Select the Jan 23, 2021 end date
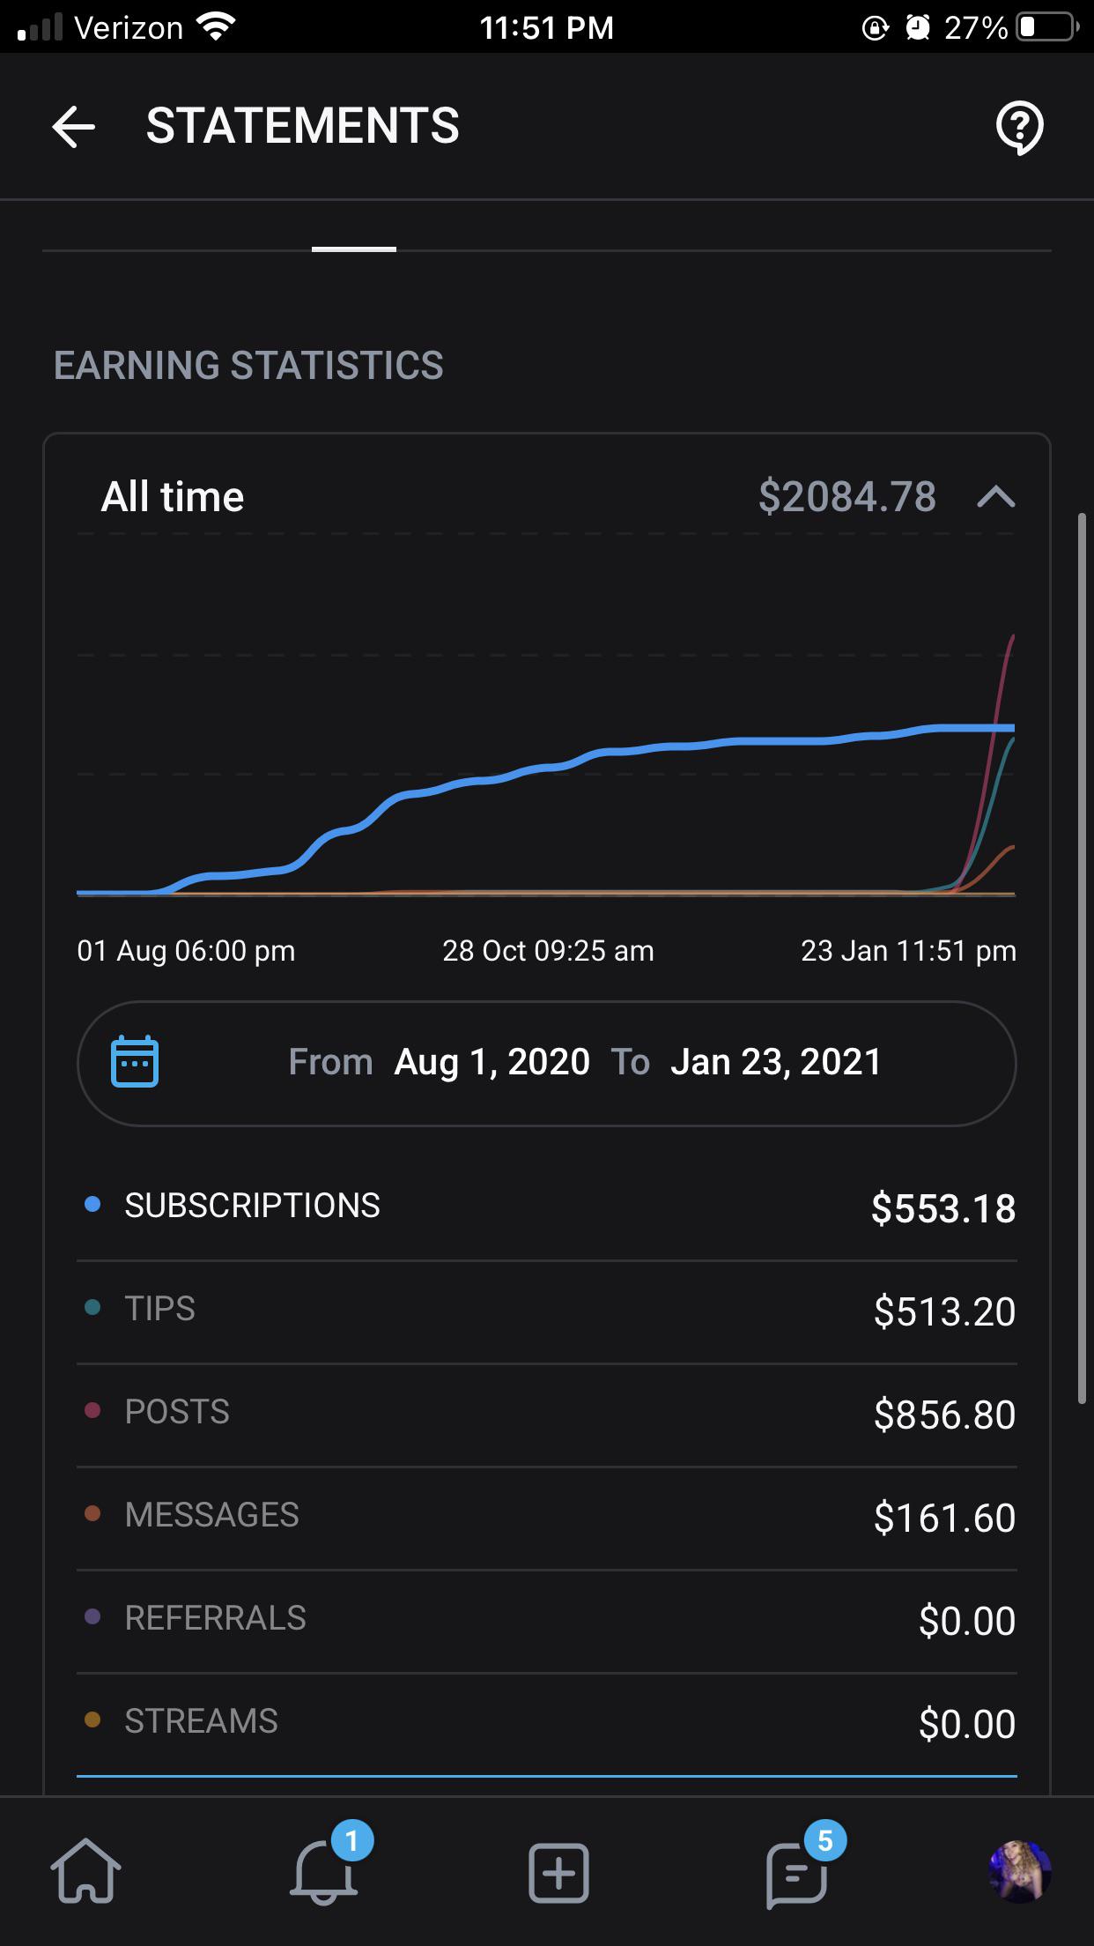Viewport: 1094px width, 1946px height. point(775,1062)
